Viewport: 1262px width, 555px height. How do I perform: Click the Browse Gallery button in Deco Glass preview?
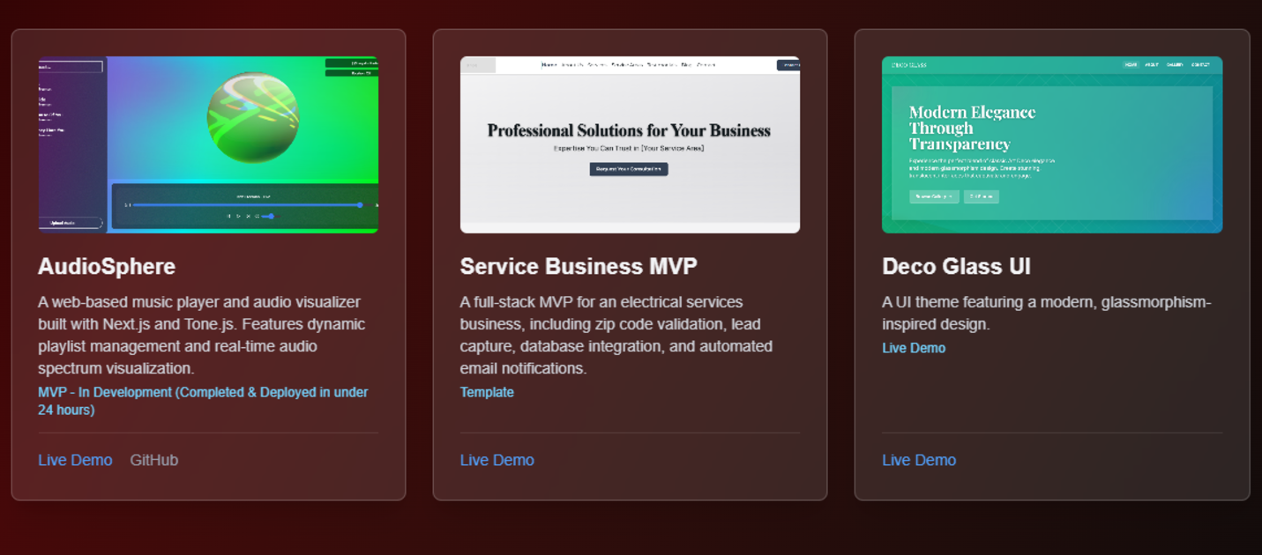(x=934, y=196)
